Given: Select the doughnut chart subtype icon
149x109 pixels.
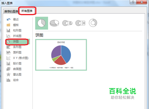Looking at the screenshot, I should coord(93,23).
